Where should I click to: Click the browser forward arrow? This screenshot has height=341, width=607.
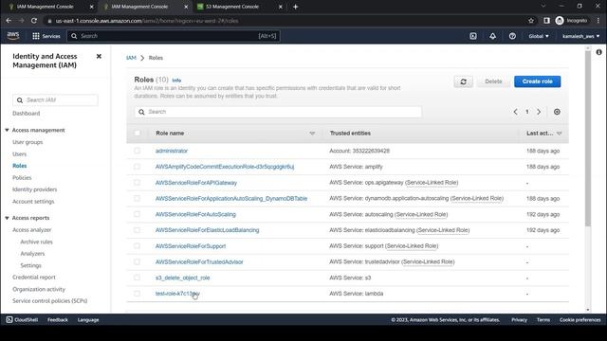pyautogui.click(x=21, y=21)
